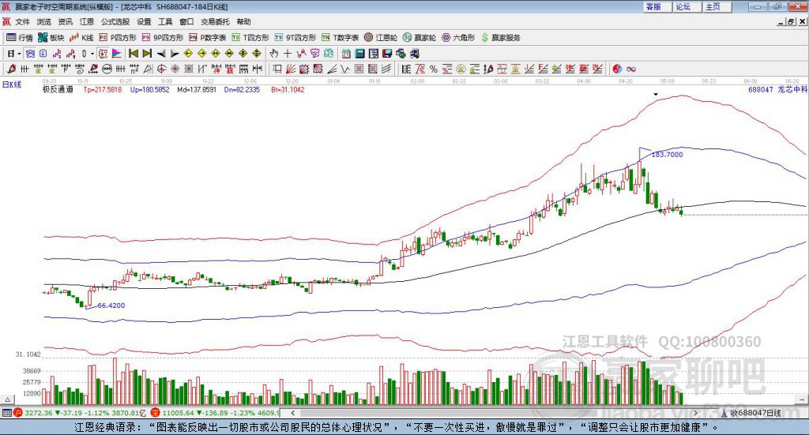Viewport: 809px width, 435px height.
Task: Click the colored flag chart icon
Action: pyautogui.click(x=117, y=54)
